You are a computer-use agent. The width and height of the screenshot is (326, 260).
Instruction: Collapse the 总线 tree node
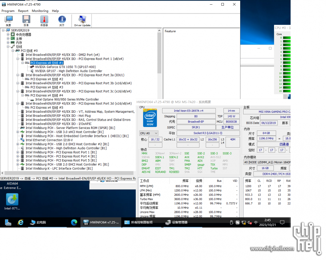(8, 47)
